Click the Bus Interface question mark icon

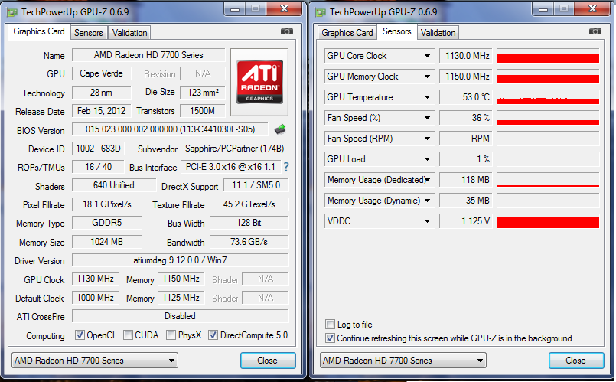pos(286,167)
